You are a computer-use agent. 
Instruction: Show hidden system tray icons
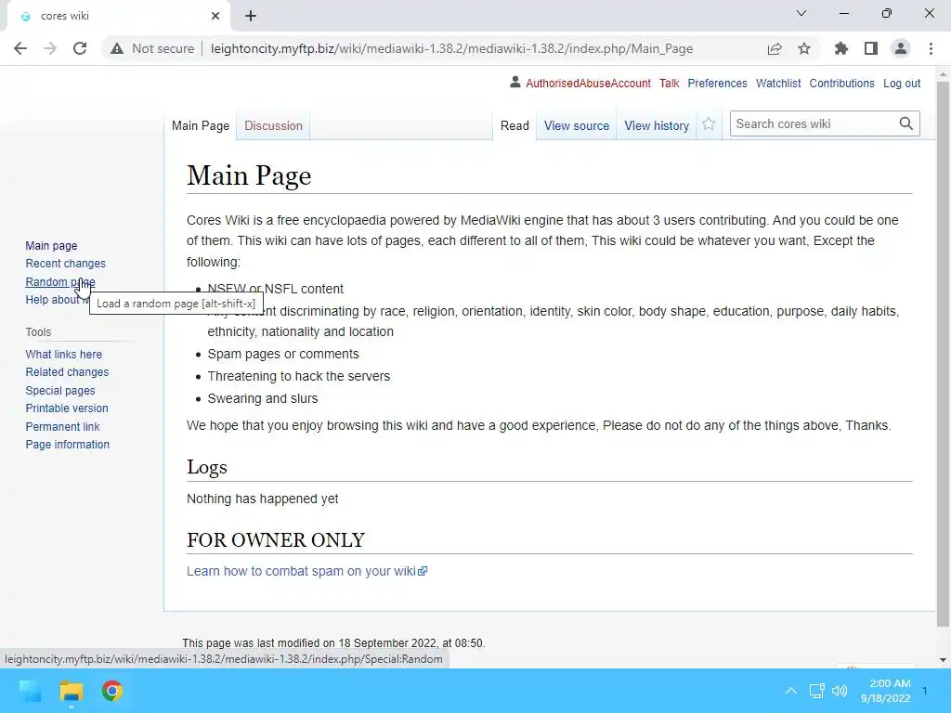pyautogui.click(x=791, y=691)
